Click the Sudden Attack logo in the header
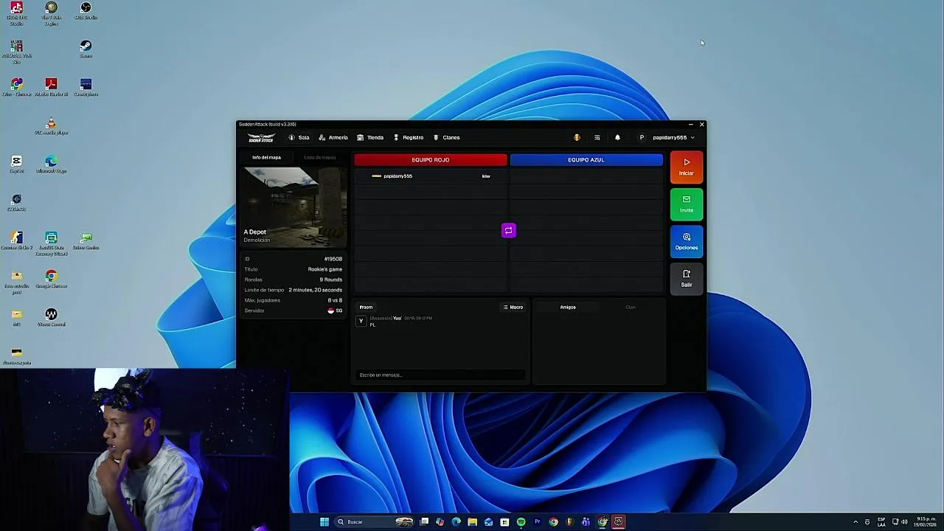Screen dimensions: 944x531 point(261,137)
